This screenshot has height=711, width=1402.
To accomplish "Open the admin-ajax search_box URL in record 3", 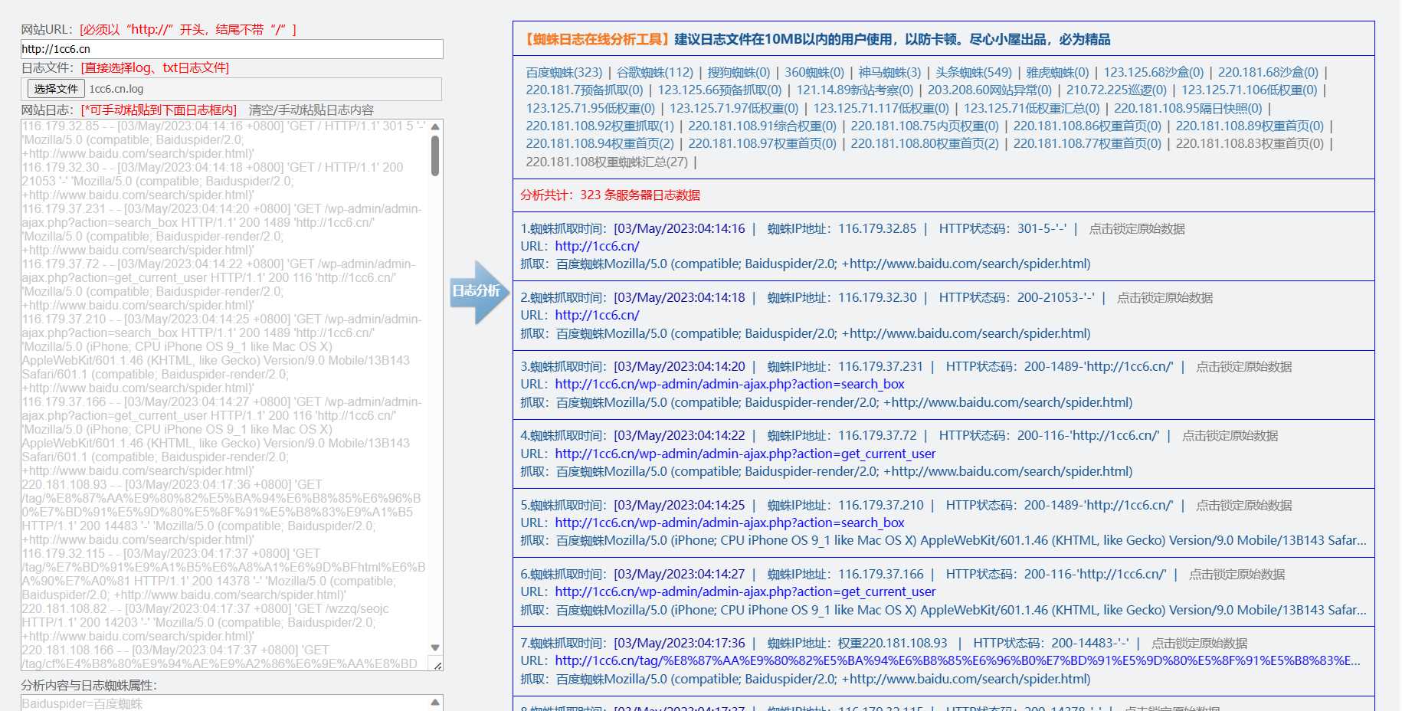I will (x=728, y=384).
